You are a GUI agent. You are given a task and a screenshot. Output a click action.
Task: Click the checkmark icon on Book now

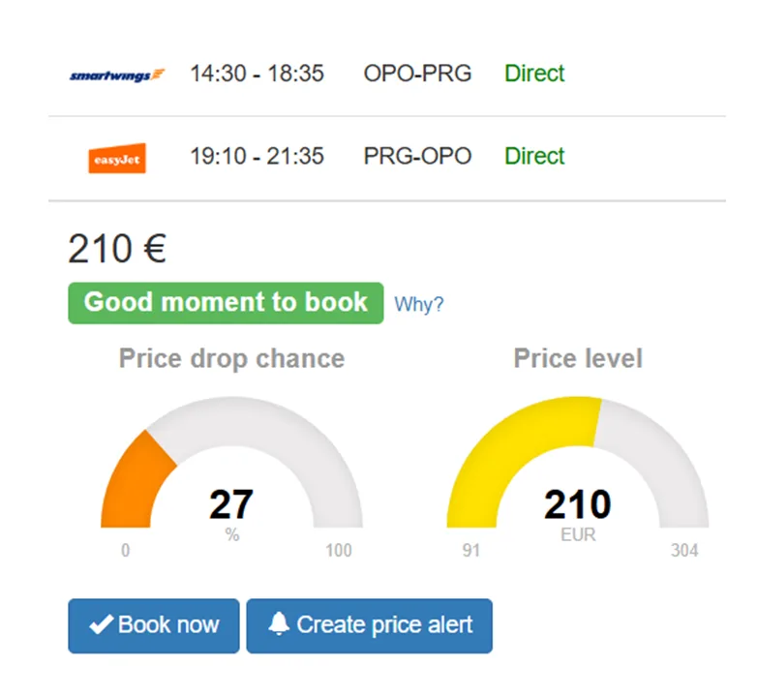[x=101, y=625]
